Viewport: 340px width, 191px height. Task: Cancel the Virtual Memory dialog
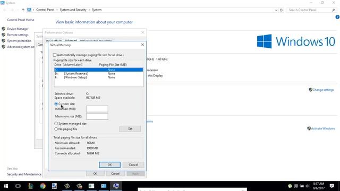pyautogui.click(x=133, y=165)
